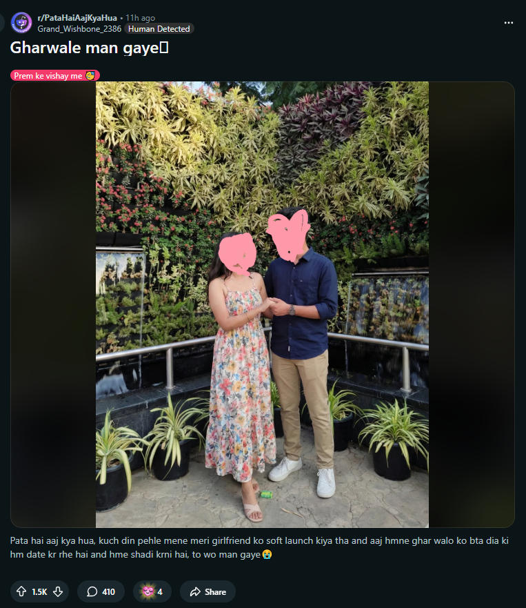Screen dimensions: 526x608
Task: Upvote the Gharwale man gaye post
Action: click(21, 591)
